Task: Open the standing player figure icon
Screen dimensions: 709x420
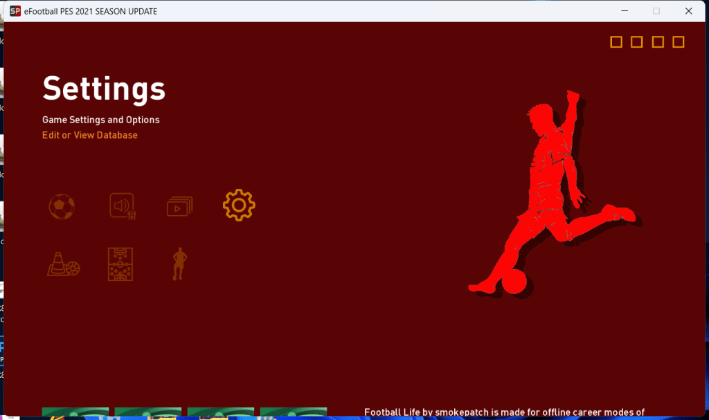Action: 179,264
